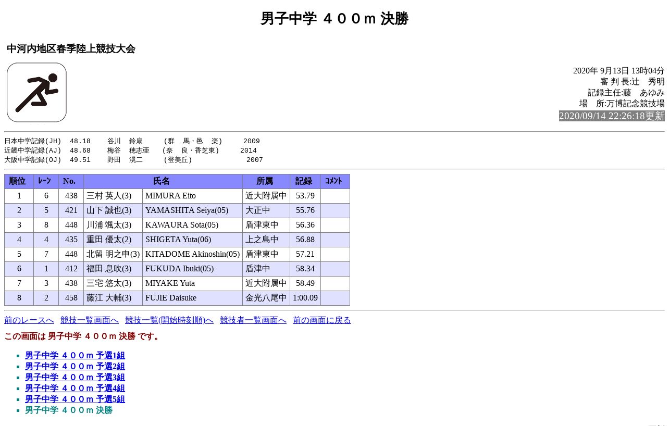Select the record 56.88
This screenshot has width=669, height=426.
pos(305,240)
